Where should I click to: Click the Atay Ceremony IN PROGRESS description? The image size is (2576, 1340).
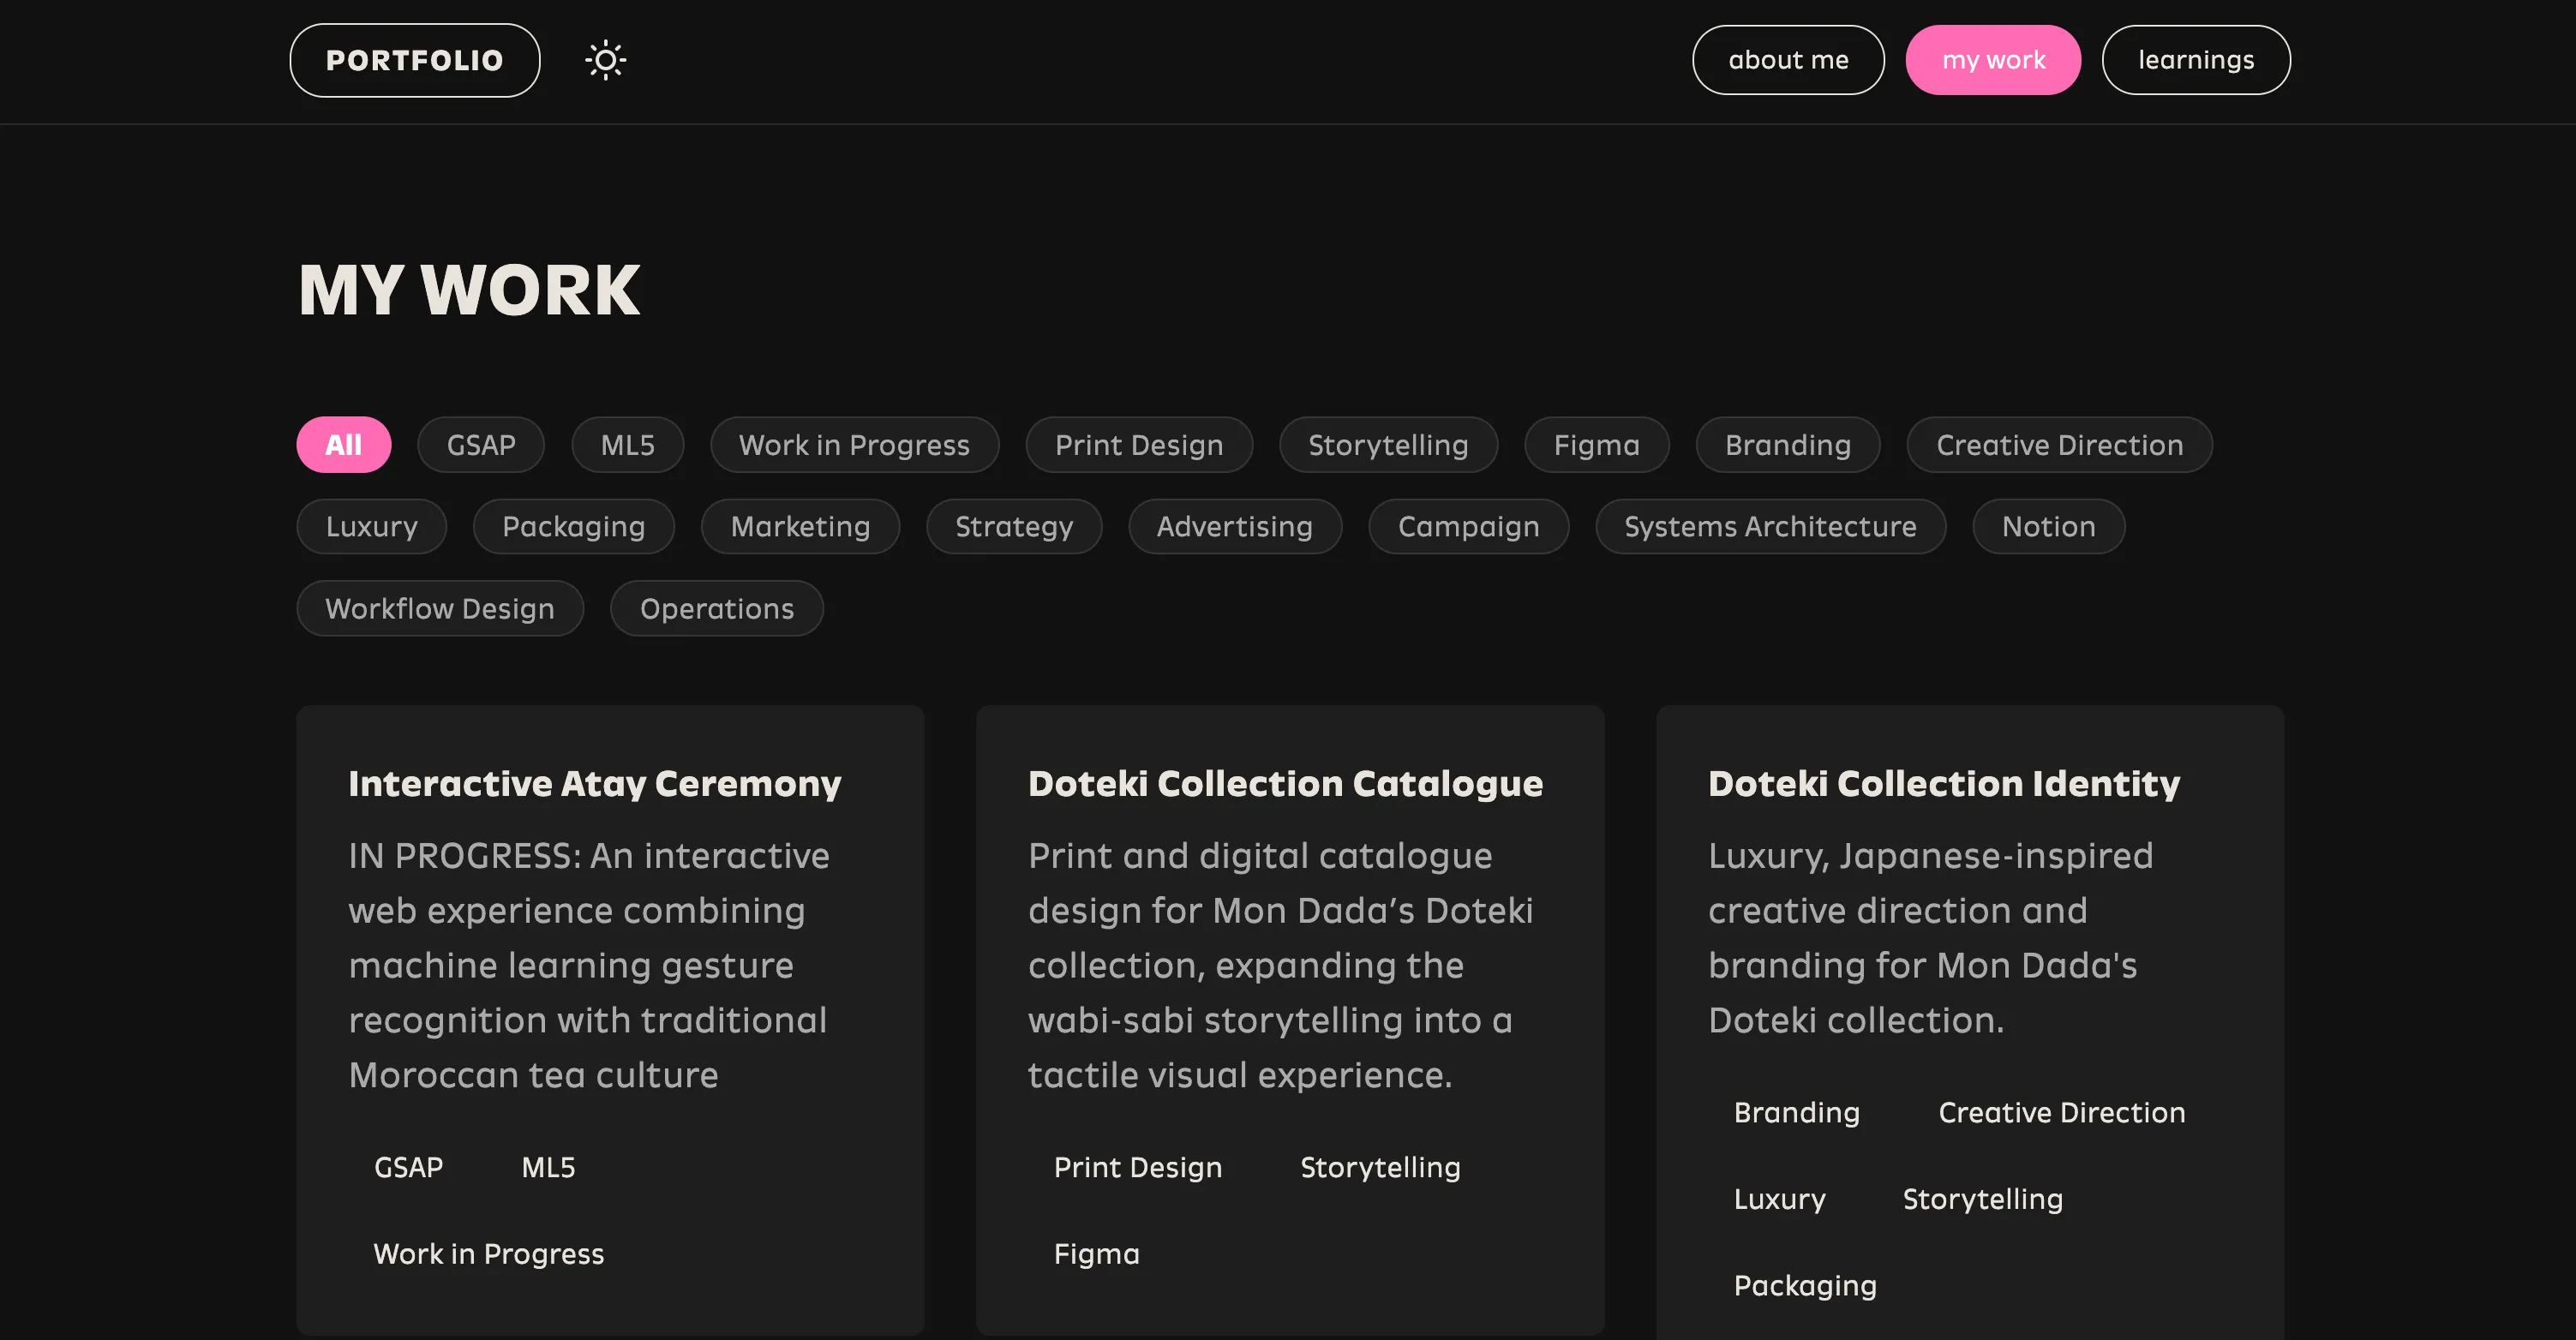[590, 965]
